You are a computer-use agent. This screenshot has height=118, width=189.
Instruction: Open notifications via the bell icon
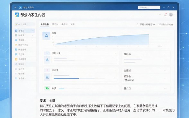point(165,15)
